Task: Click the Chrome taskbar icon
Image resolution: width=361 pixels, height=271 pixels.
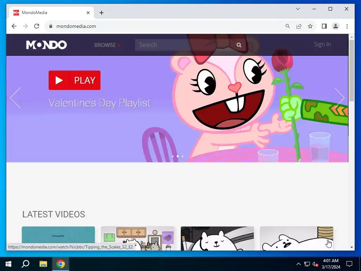Action: pos(61,264)
